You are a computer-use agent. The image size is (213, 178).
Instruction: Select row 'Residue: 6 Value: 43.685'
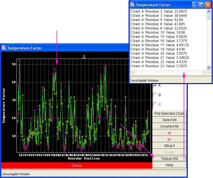coord(158,24)
